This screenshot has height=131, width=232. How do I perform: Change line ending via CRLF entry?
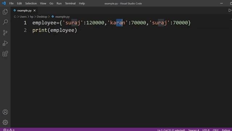click(x=216, y=130)
